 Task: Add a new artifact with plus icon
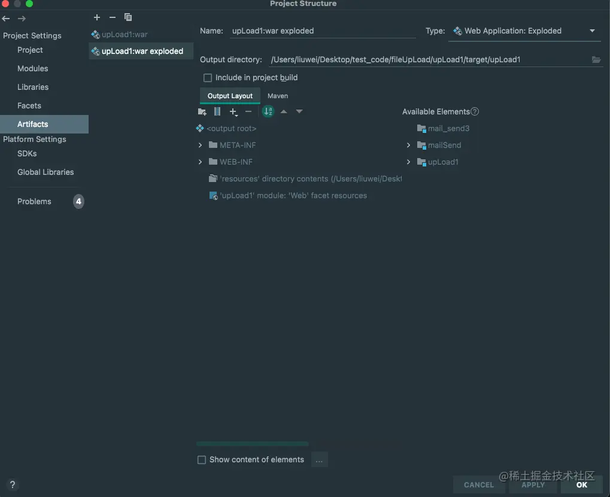[x=97, y=17]
